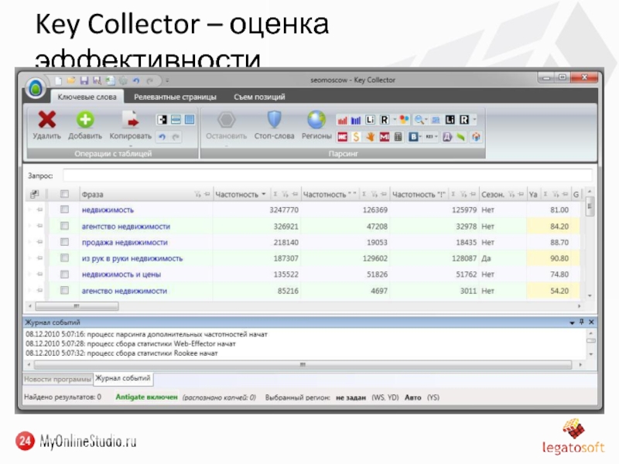Check the box for агентство недвижимости row

pyautogui.click(x=64, y=226)
